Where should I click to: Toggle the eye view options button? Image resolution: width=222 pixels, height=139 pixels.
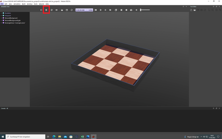click(56, 10)
